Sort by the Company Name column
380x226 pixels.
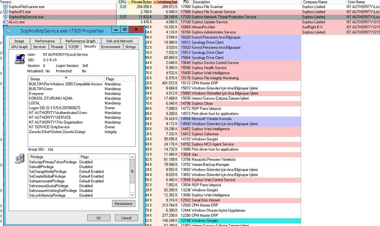click(324, 2)
